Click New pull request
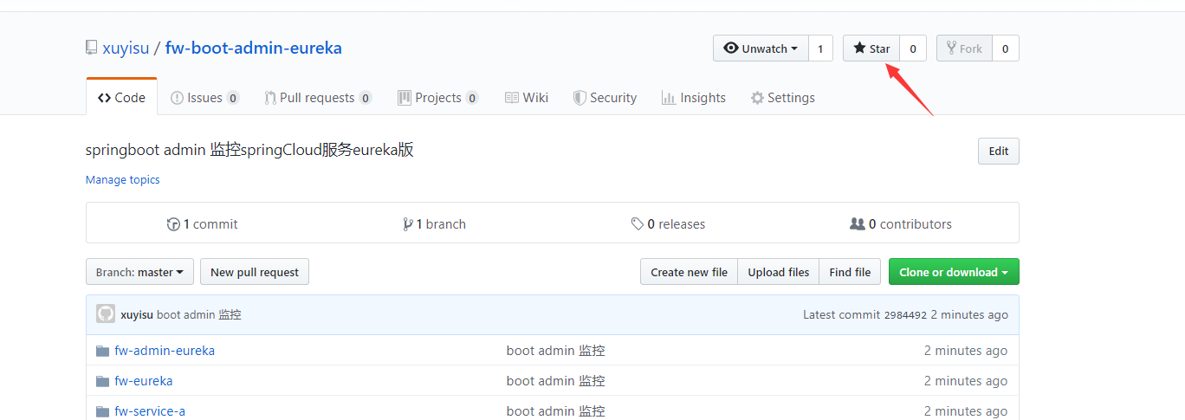 point(255,272)
